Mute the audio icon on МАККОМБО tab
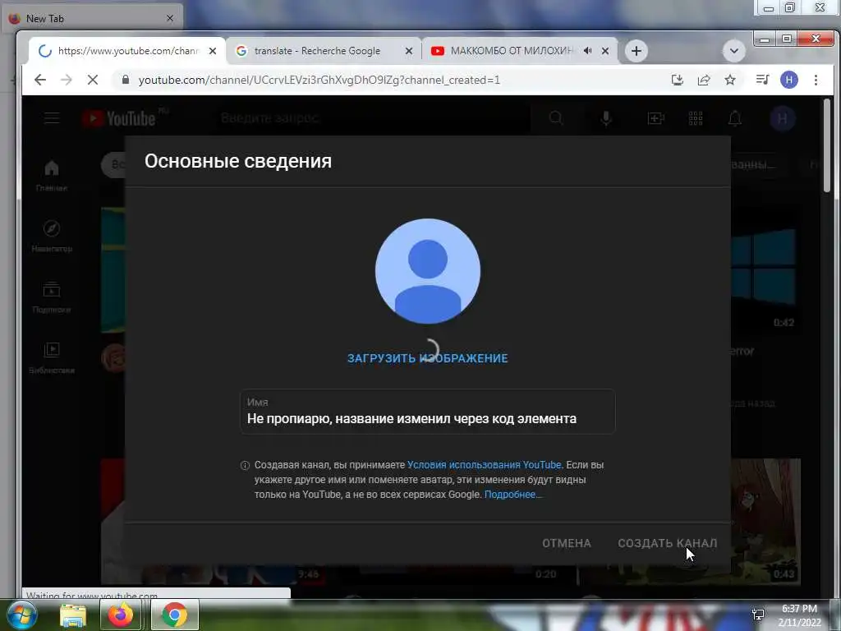This screenshot has height=631, width=841. [588, 51]
